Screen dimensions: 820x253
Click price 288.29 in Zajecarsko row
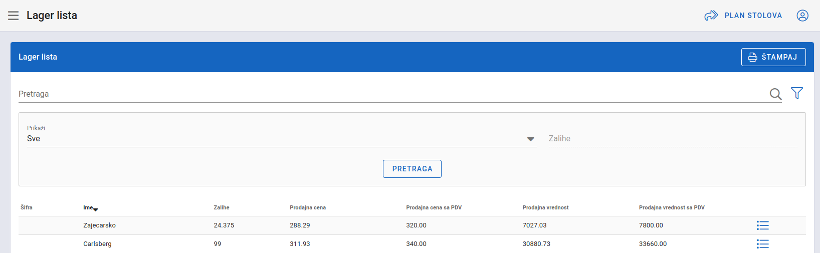300,225
